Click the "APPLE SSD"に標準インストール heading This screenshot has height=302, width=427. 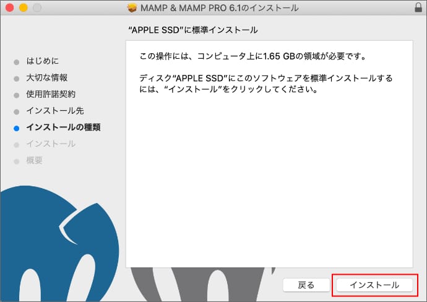(x=191, y=30)
